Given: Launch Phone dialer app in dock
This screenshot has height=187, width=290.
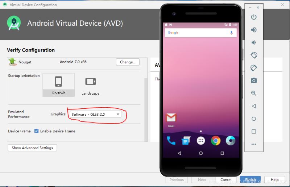Looking at the screenshot, I should click(x=171, y=141).
